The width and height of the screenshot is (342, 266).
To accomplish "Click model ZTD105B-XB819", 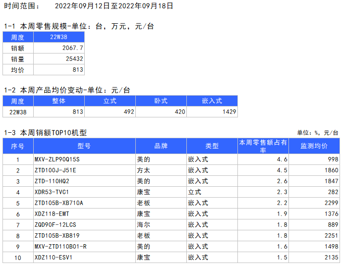I will (57, 236).
